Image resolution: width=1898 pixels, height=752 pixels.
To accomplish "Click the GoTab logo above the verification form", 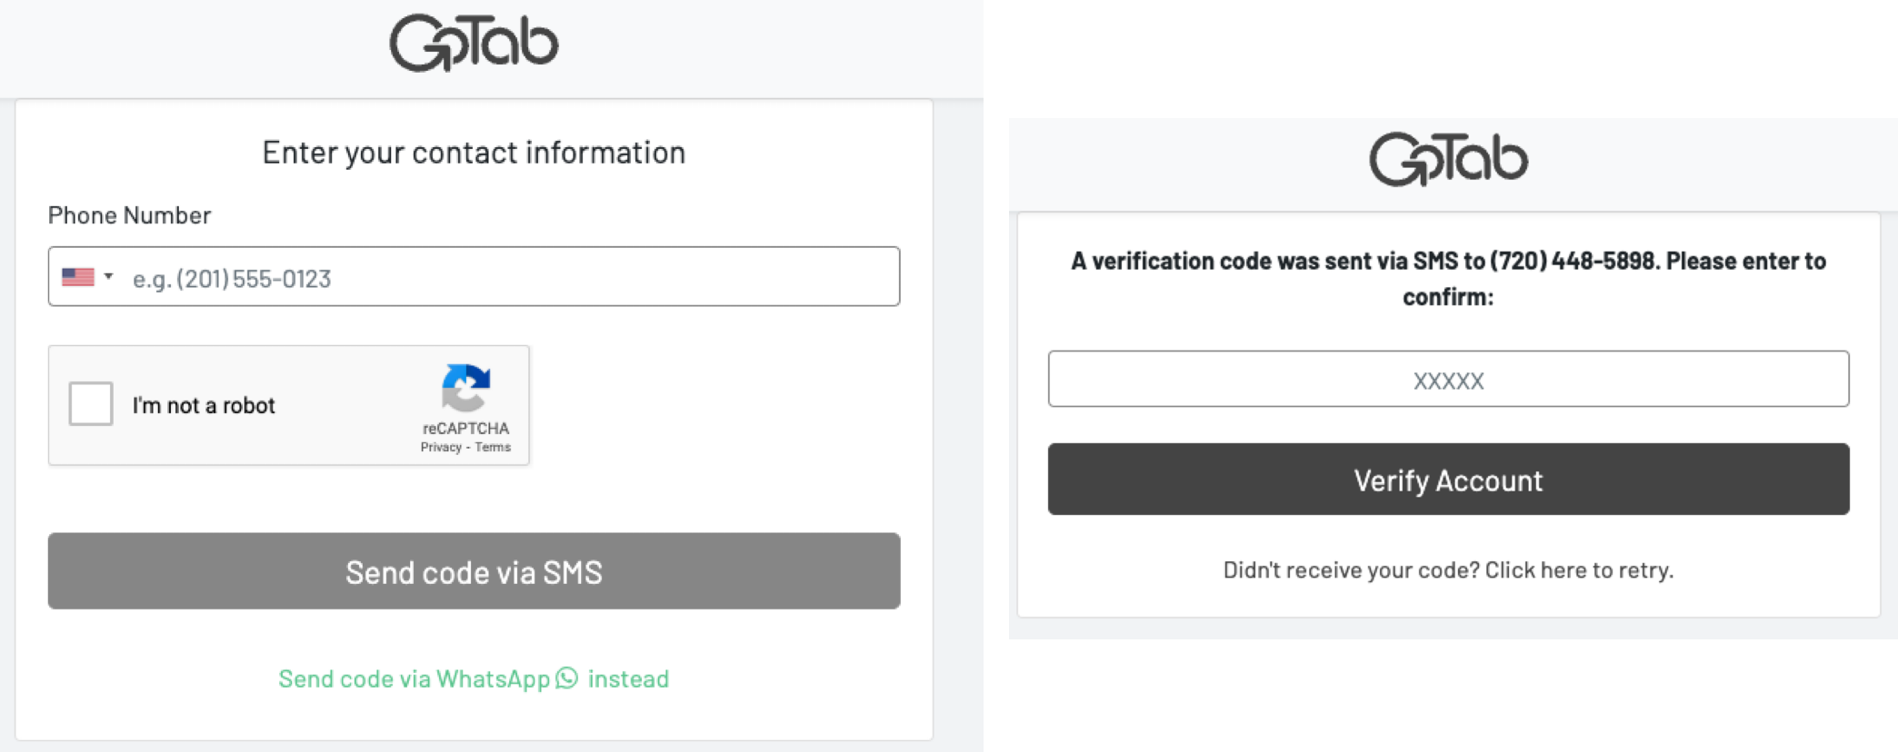I will (1448, 159).
